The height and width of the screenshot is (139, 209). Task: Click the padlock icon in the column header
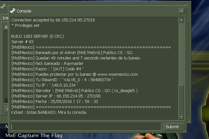click(6, 27)
